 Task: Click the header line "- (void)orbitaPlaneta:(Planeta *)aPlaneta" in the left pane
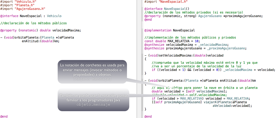(37, 38)
